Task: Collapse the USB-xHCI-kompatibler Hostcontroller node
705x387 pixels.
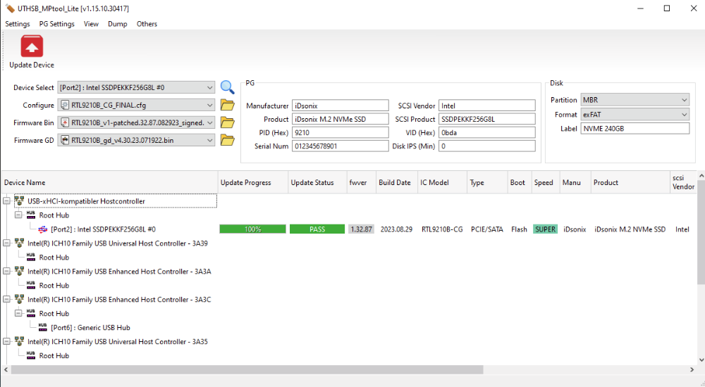Action: (x=7, y=201)
